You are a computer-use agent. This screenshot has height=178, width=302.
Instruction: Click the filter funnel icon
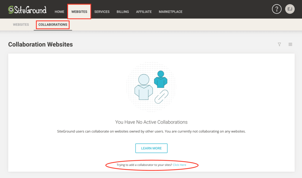coord(279,44)
